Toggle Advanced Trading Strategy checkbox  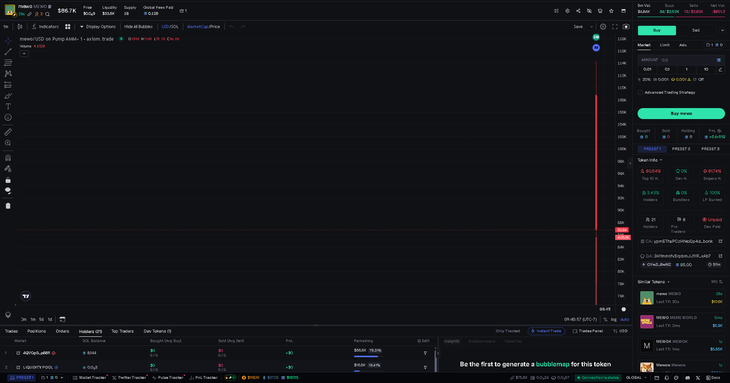point(640,92)
